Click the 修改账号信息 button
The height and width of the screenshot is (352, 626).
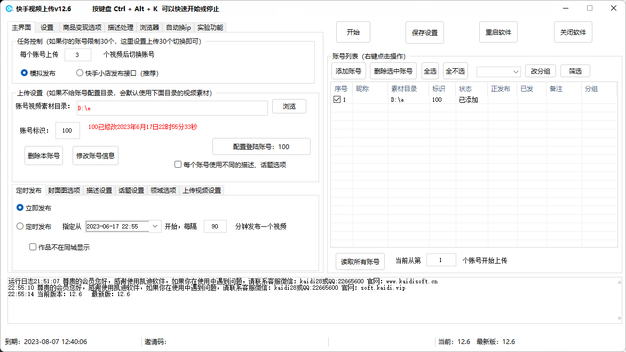coord(96,155)
